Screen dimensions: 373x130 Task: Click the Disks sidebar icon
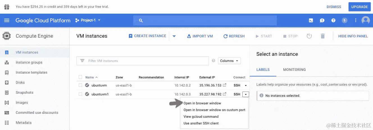pos(7,83)
